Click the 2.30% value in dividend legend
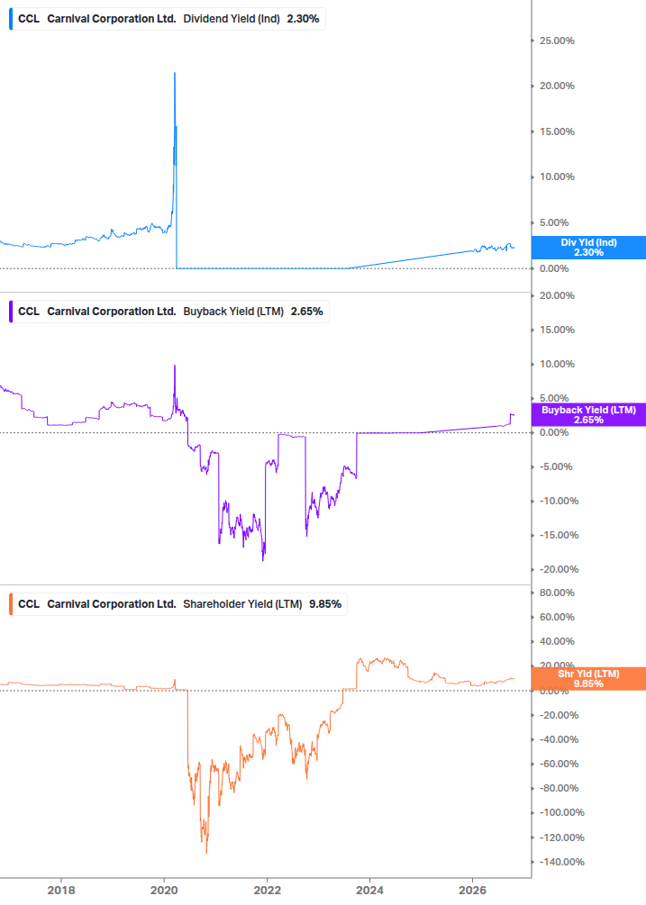 303,19
